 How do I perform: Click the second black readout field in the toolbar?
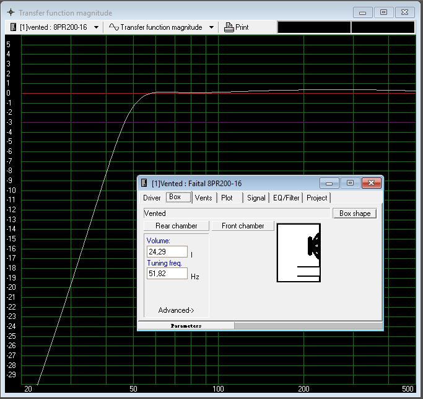[383, 27]
